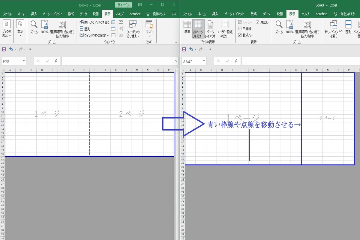
Task: Toggle the 数式バー checkbox
Action: click(240, 35)
